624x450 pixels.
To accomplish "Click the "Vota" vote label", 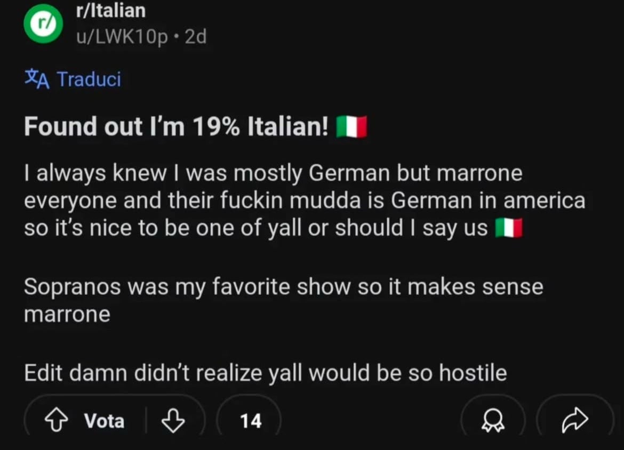I will pos(104,421).
